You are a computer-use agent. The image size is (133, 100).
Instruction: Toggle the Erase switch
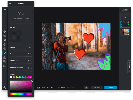tap(30, 47)
